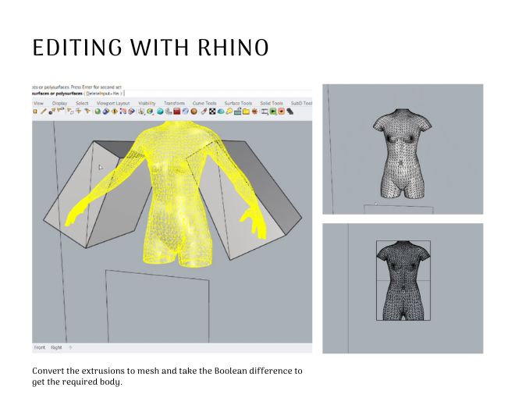Image resolution: width=515 pixels, height=412 pixels.
Task: Click the gray figure icon
Action: [x=169, y=111]
